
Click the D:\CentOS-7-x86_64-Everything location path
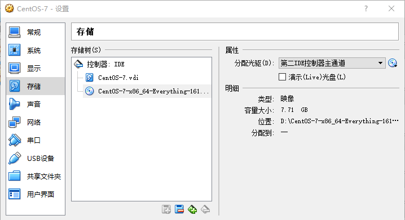point(340,121)
